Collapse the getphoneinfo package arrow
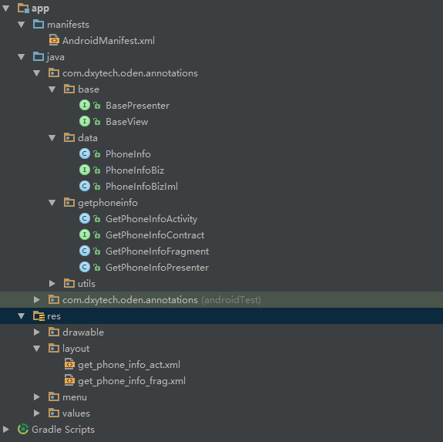The height and width of the screenshot is (442, 443). tap(52, 203)
